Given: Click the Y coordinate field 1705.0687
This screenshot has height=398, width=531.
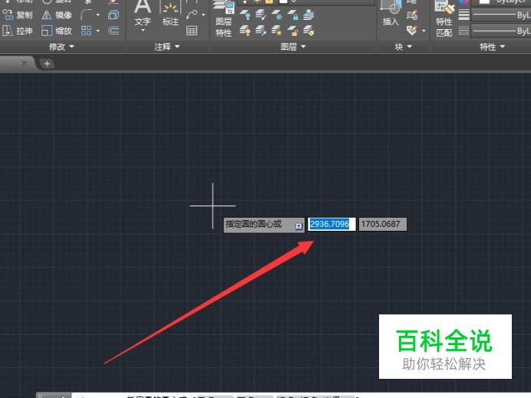Looking at the screenshot, I should (x=383, y=224).
